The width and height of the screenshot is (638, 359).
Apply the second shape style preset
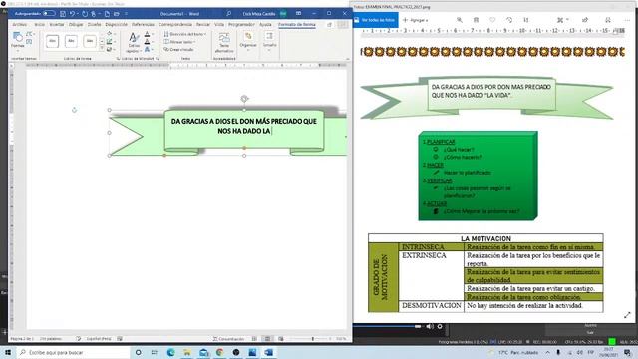(71, 41)
